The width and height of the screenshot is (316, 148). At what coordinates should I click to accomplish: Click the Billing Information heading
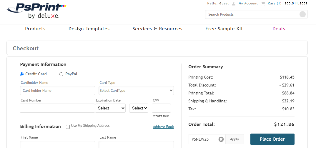coord(41,127)
